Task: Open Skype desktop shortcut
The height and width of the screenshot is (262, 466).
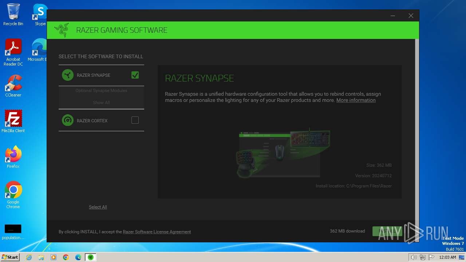Action: [x=40, y=15]
